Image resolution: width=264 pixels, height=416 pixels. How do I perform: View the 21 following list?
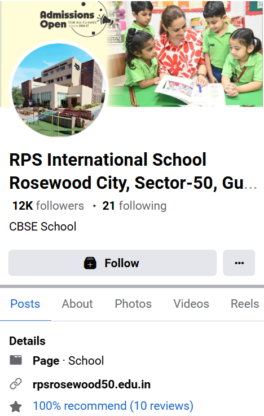[134, 206]
